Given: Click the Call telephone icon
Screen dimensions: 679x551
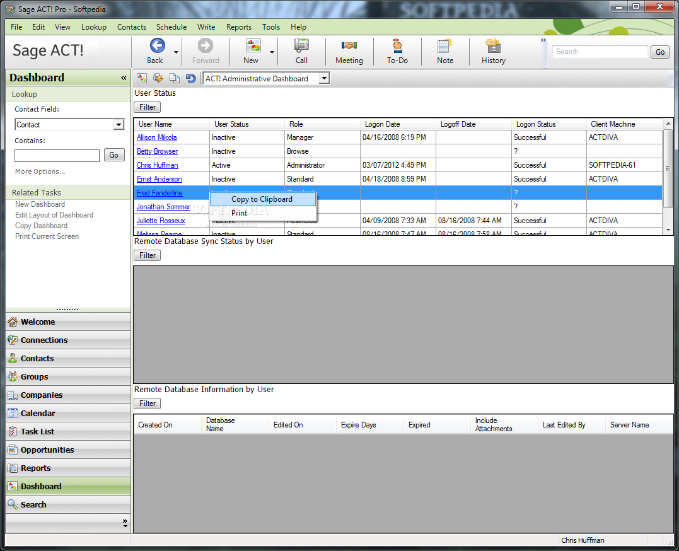Looking at the screenshot, I should (301, 46).
